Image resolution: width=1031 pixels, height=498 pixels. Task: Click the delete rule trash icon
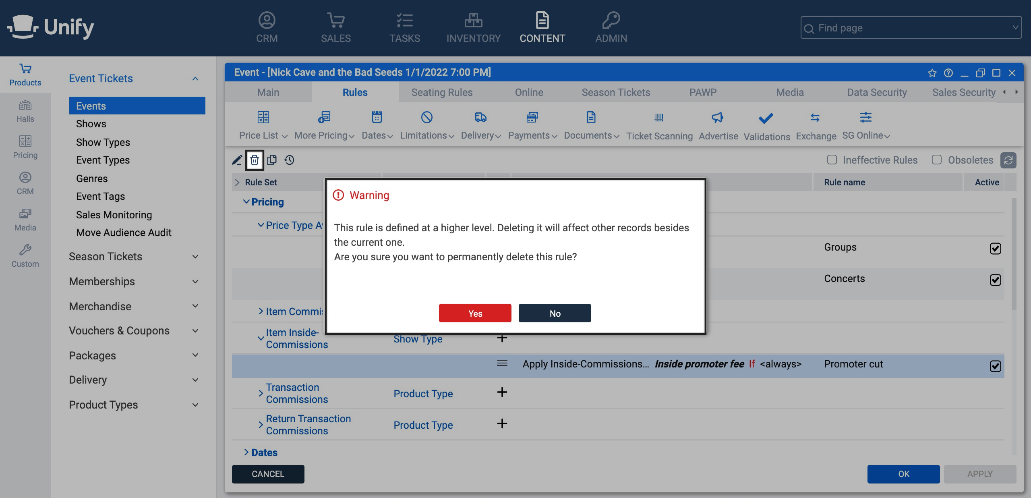pyautogui.click(x=254, y=160)
